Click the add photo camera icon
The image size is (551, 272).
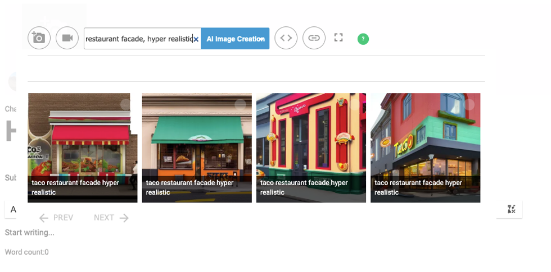point(39,38)
